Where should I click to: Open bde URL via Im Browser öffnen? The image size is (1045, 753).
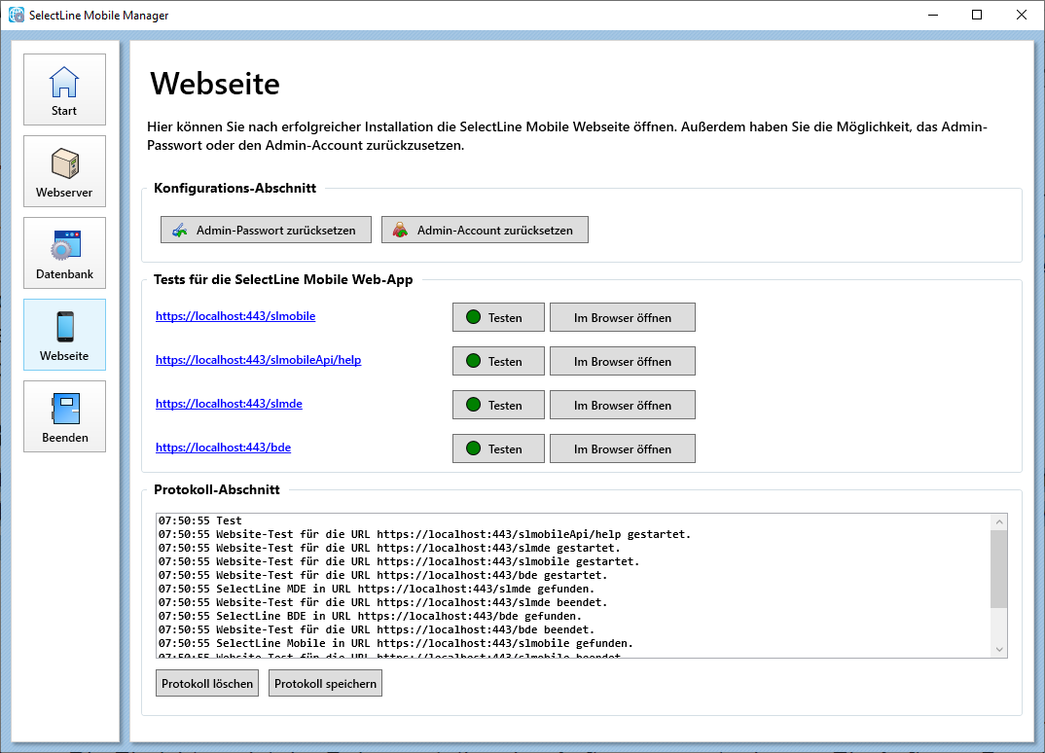(x=623, y=448)
